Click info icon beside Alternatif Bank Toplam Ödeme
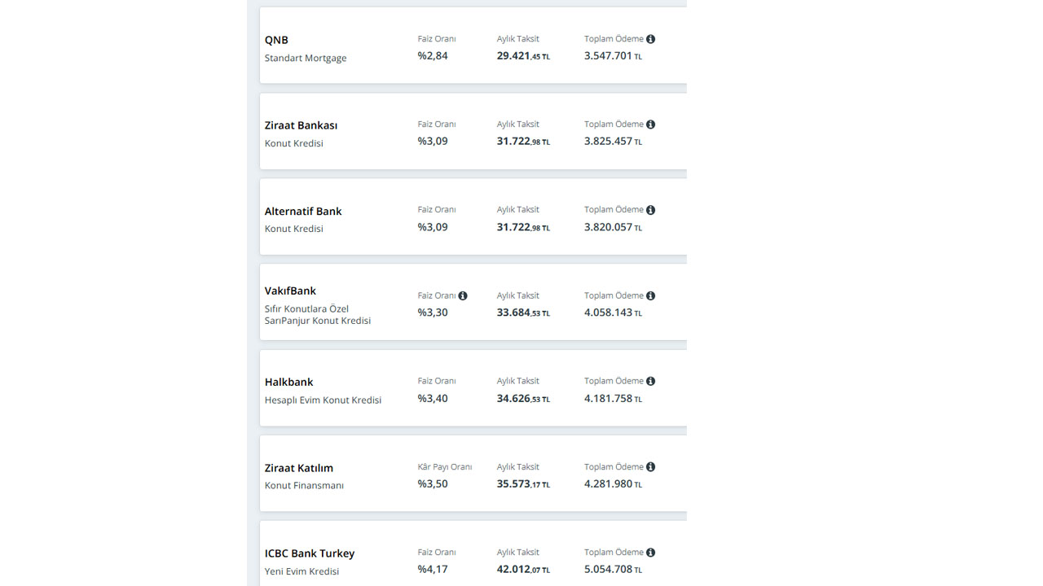The height and width of the screenshot is (586, 1043). pos(650,210)
